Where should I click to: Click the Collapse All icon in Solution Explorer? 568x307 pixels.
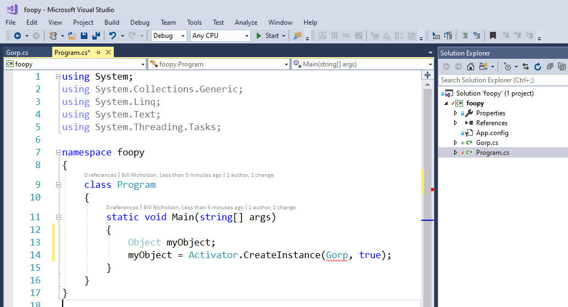(x=550, y=66)
